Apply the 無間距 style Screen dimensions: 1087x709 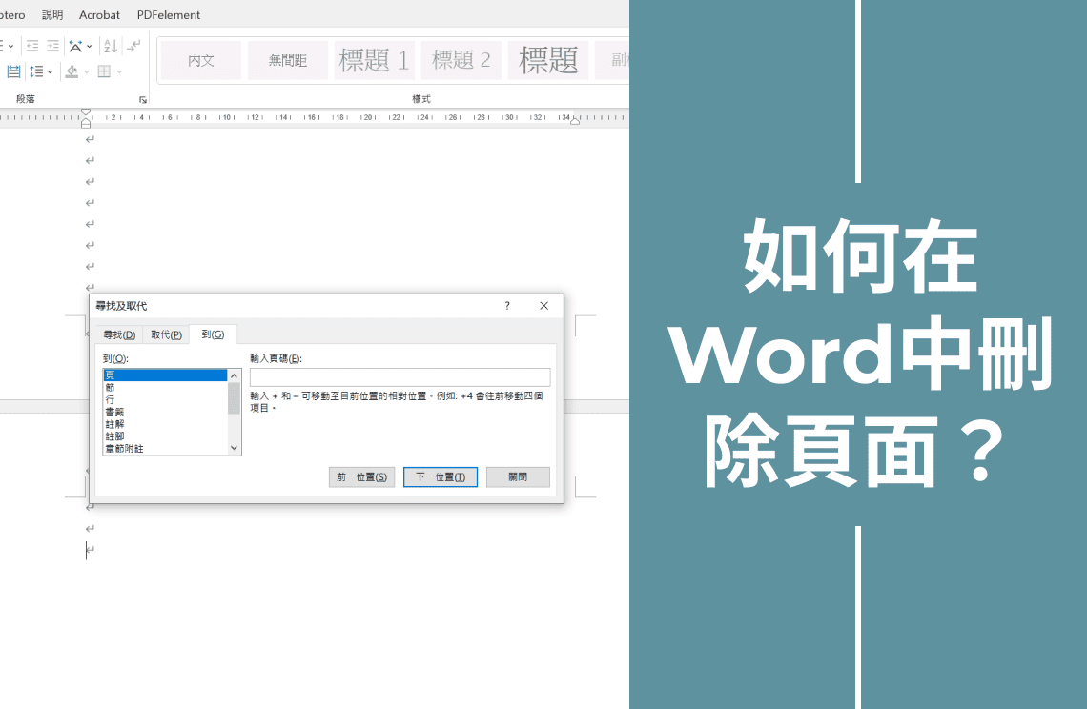[288, 60]
